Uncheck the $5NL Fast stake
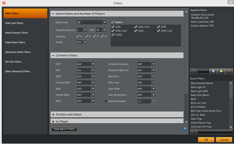This screenshot has height=144, width=234. [x=158, y=31]
